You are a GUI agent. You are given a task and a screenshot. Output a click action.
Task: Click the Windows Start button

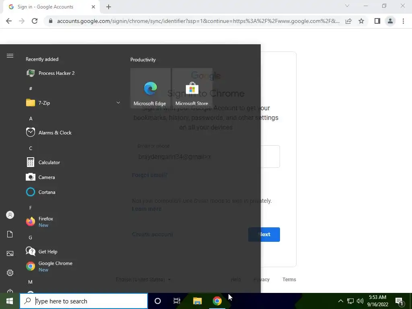(10, 301)
